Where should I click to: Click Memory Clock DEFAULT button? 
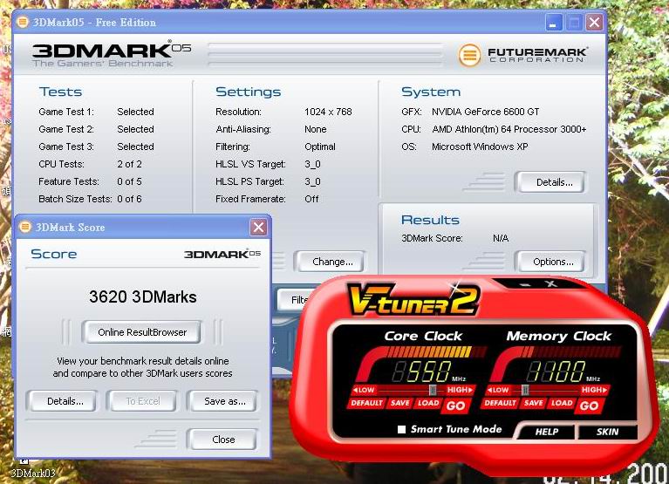[500, 403]
